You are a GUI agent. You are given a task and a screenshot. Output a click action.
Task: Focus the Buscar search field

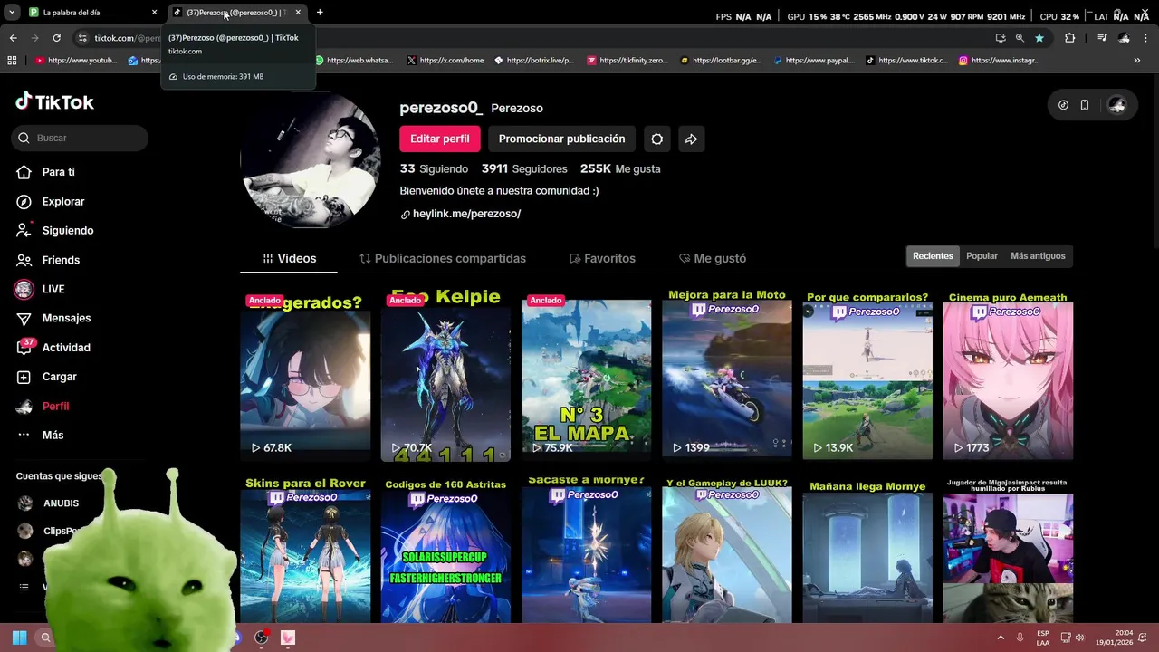pyautogui.click(x=81, y=138)
